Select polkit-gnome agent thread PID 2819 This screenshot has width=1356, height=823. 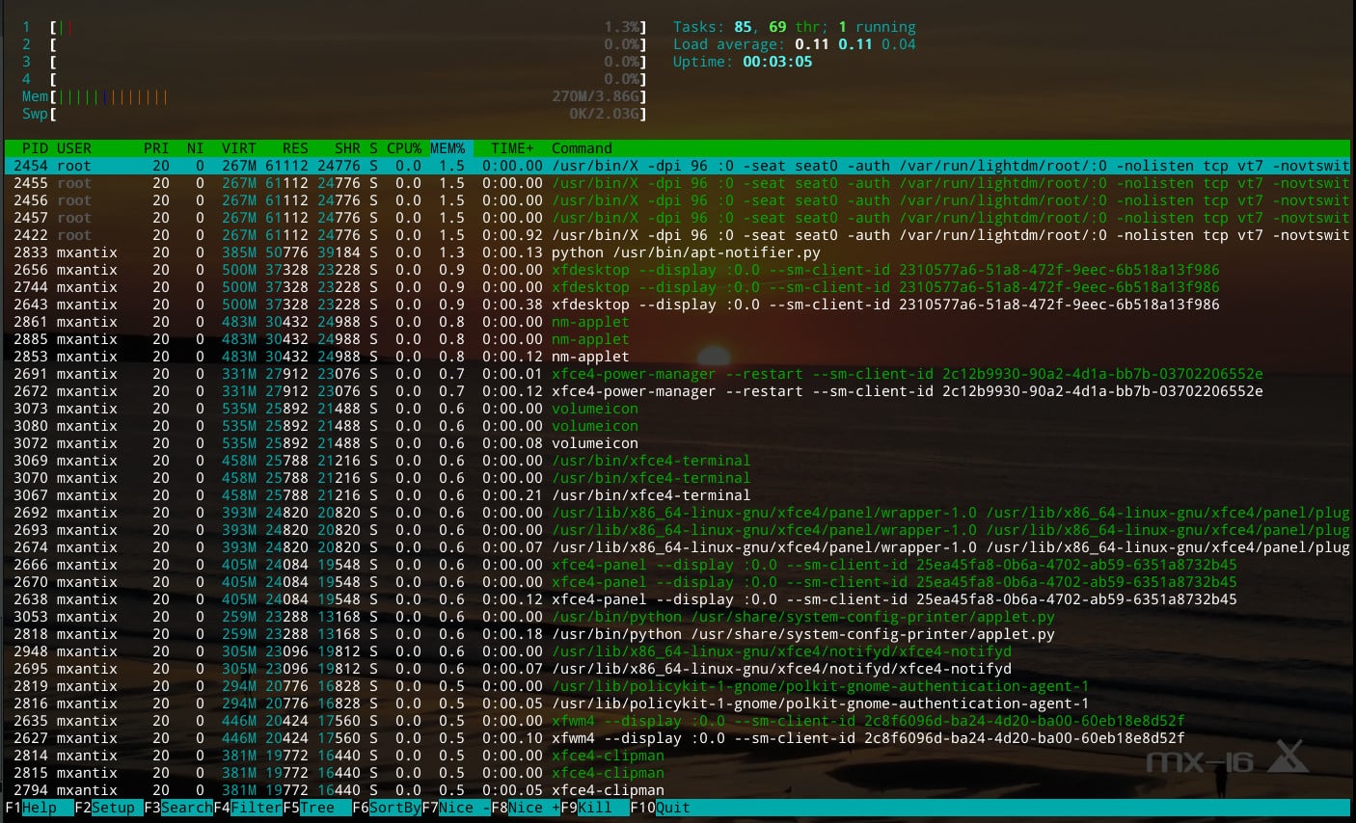click(x=677, y=686)
